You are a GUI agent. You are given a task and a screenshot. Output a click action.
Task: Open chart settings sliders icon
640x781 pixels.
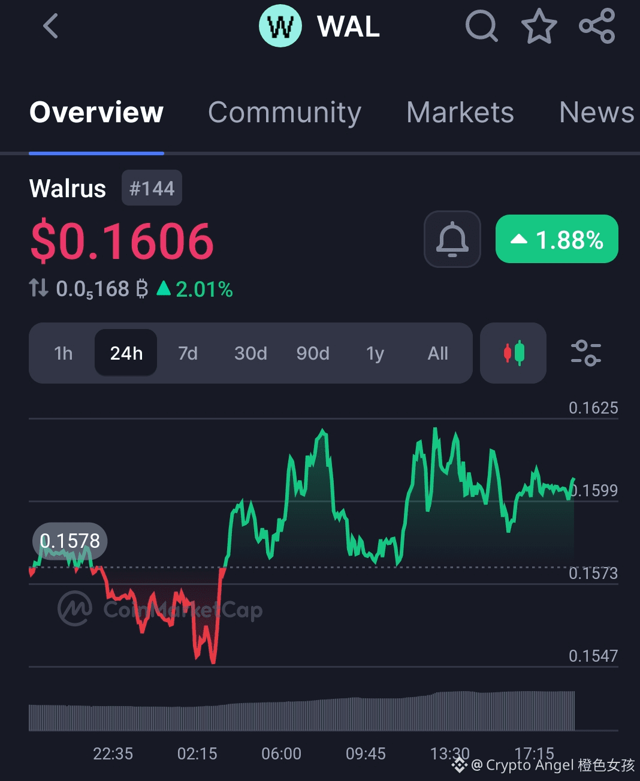(x=585, y=353)
